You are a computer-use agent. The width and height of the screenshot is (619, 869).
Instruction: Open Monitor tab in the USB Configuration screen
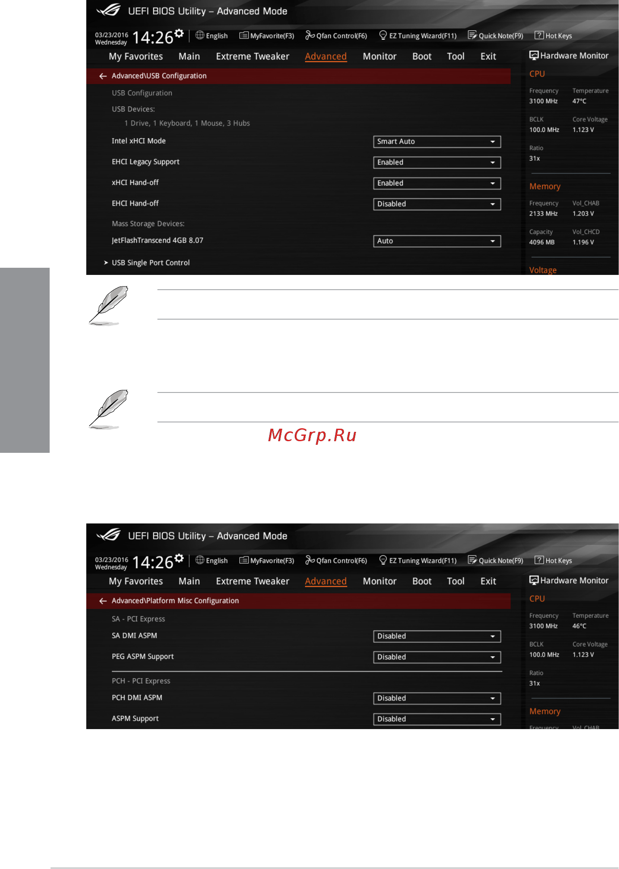[x=380, y=56]
